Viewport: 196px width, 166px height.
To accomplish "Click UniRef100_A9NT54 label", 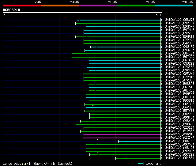I will [x=179, y=118].
